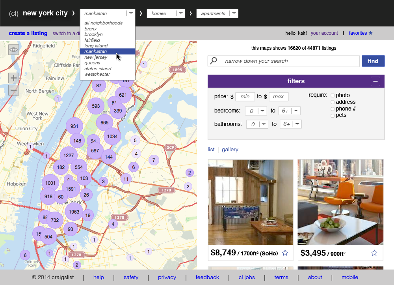Image resolution: width=394 pixels, height=285 pixels.
Task: Open the feedback footer link
Action: pyautogui.click(x=207, y=277)
